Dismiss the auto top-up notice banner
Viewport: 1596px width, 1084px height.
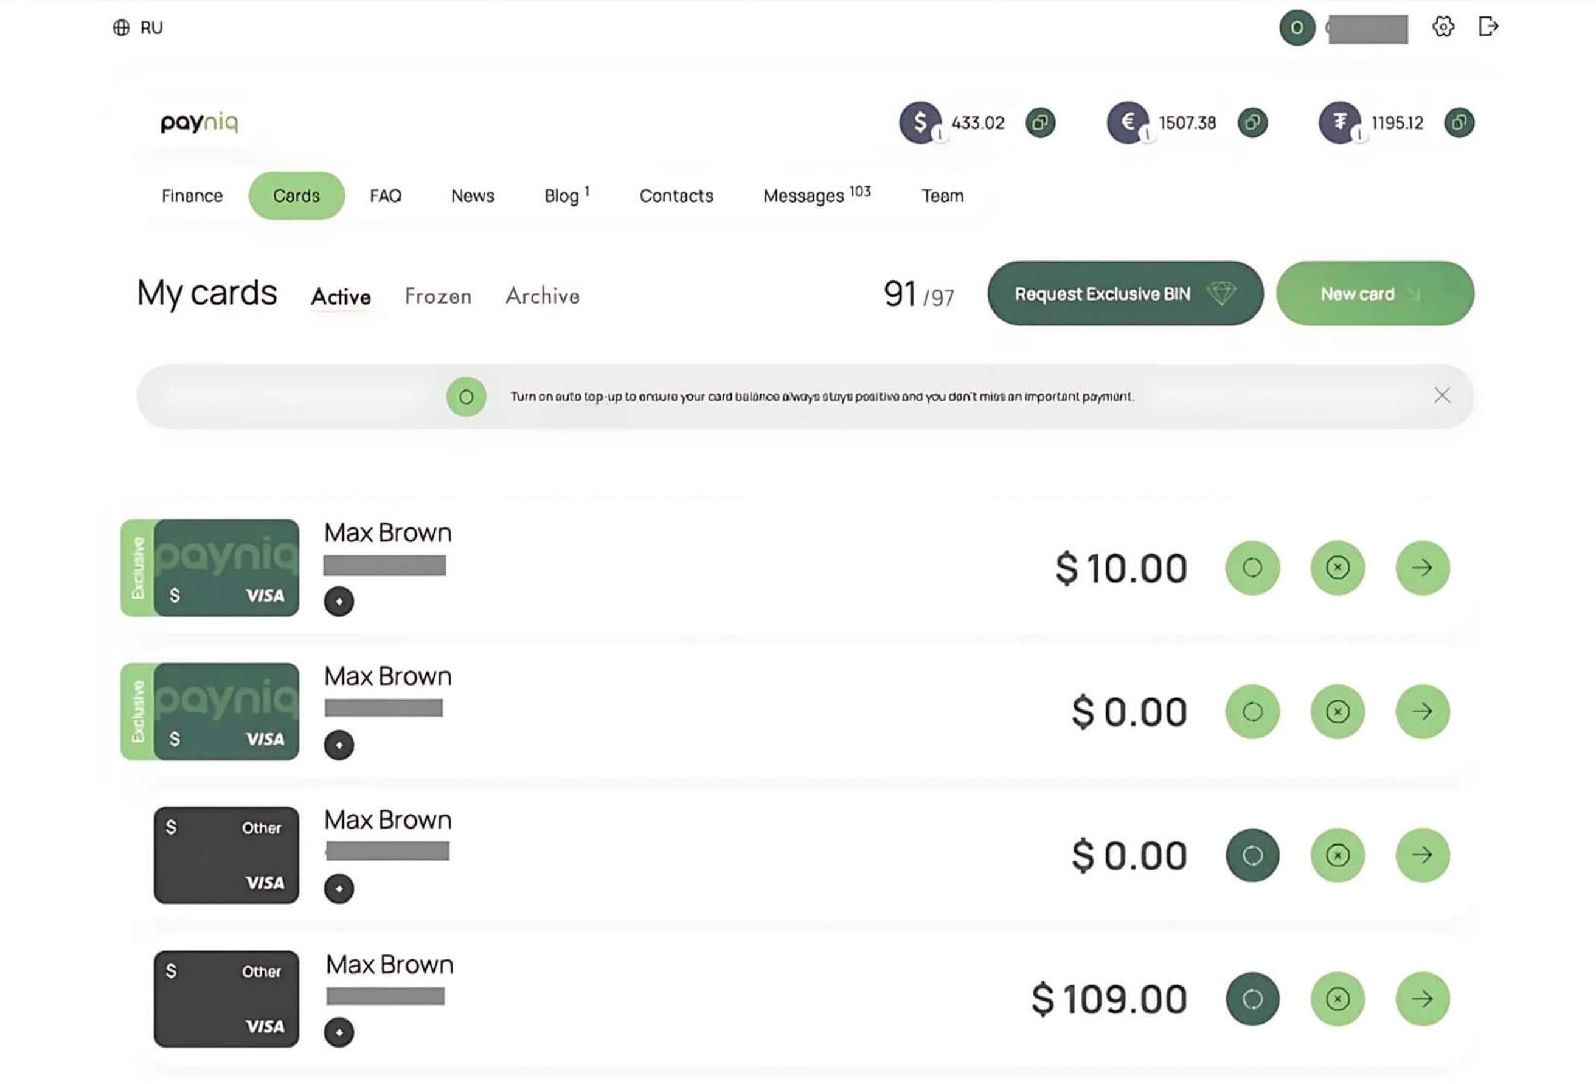[1442, 395]
